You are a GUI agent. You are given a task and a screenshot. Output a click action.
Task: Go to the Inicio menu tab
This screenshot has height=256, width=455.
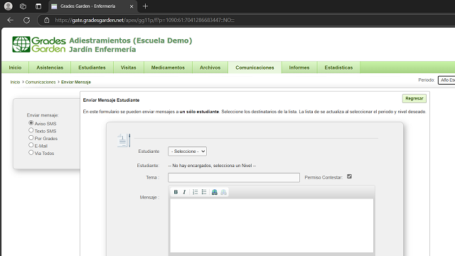(x=15, y=68)
